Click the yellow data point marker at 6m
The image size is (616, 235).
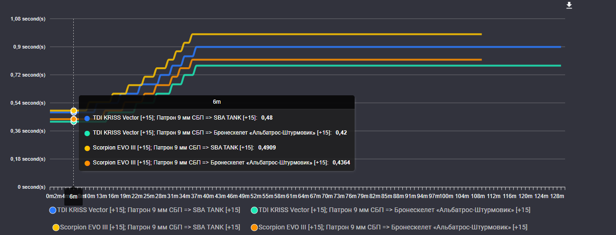tap(74, 111)
